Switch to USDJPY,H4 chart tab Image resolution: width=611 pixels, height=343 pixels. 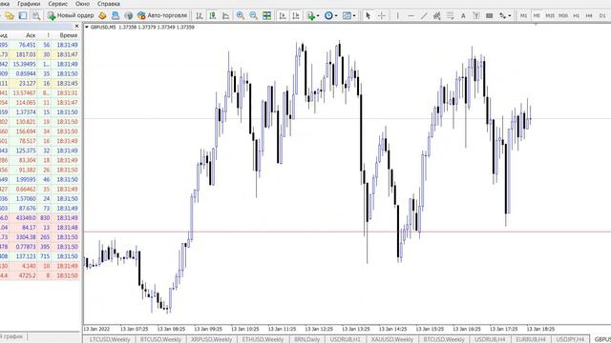coord(570,339)
